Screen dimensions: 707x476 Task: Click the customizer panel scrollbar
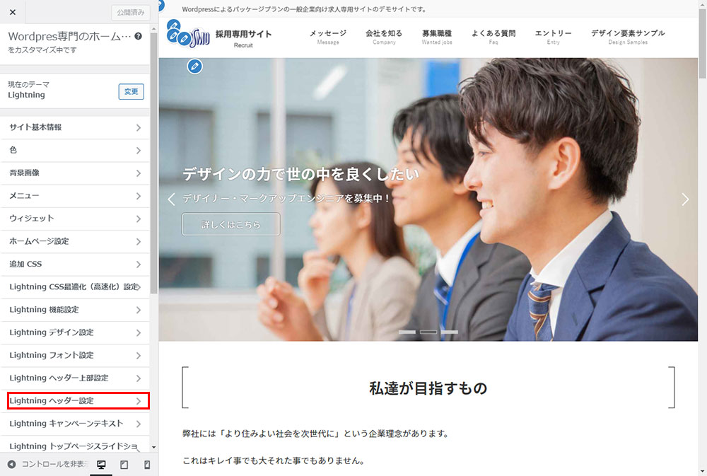click(153, 177)
